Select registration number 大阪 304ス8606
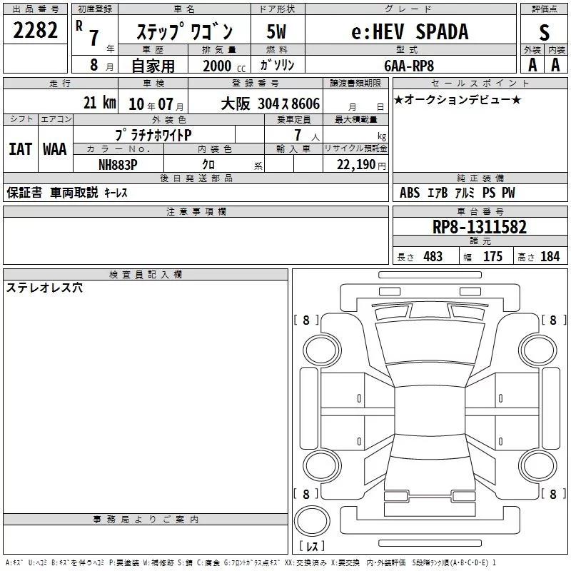Screen dimensions: 571x571 tap(271, 103)
